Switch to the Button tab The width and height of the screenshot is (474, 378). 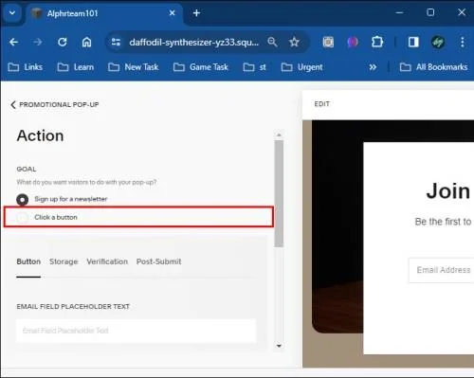28,261
